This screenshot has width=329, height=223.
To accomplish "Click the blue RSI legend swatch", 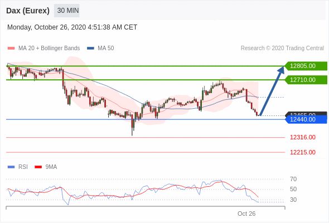I will tap(11, 167).
